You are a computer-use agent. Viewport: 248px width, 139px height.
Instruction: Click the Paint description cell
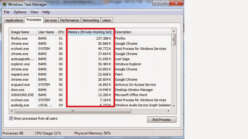119,74
